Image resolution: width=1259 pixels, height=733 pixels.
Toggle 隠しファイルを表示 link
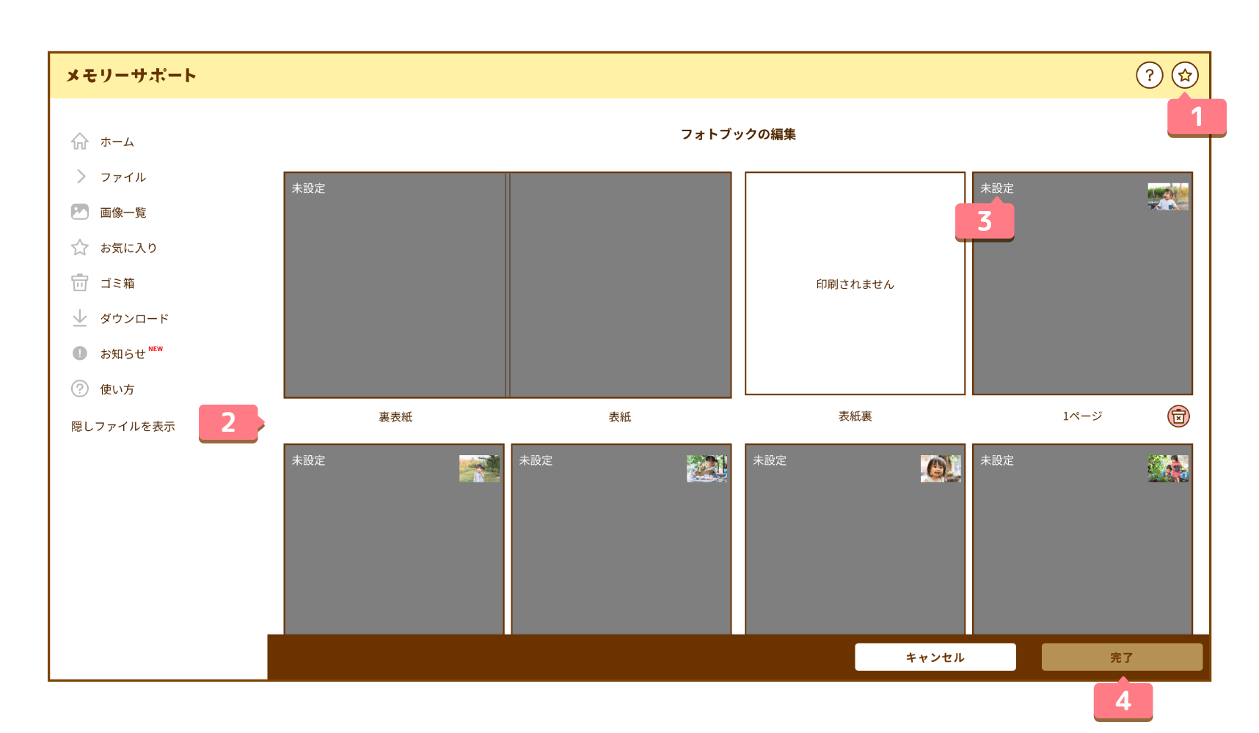tap(123, 426)
